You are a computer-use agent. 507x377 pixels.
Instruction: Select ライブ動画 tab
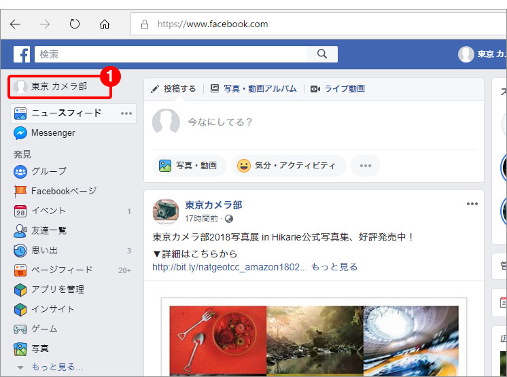click(x=338, y=89)
